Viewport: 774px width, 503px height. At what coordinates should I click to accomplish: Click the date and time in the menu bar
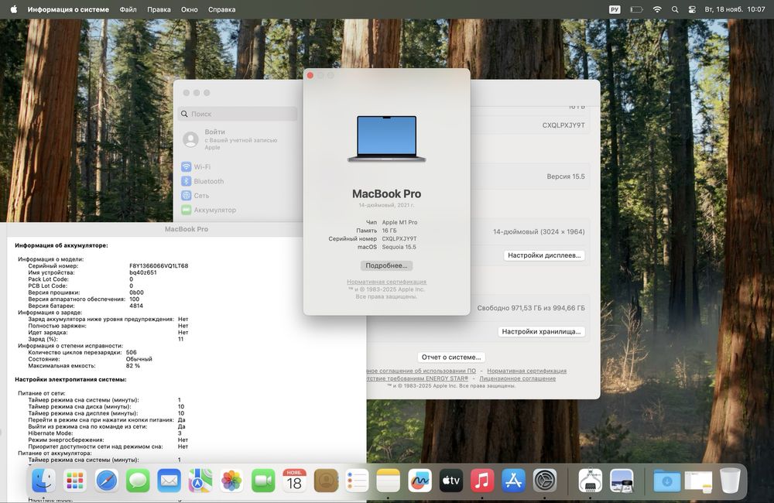pyautogui.click(x=735, y=9)
